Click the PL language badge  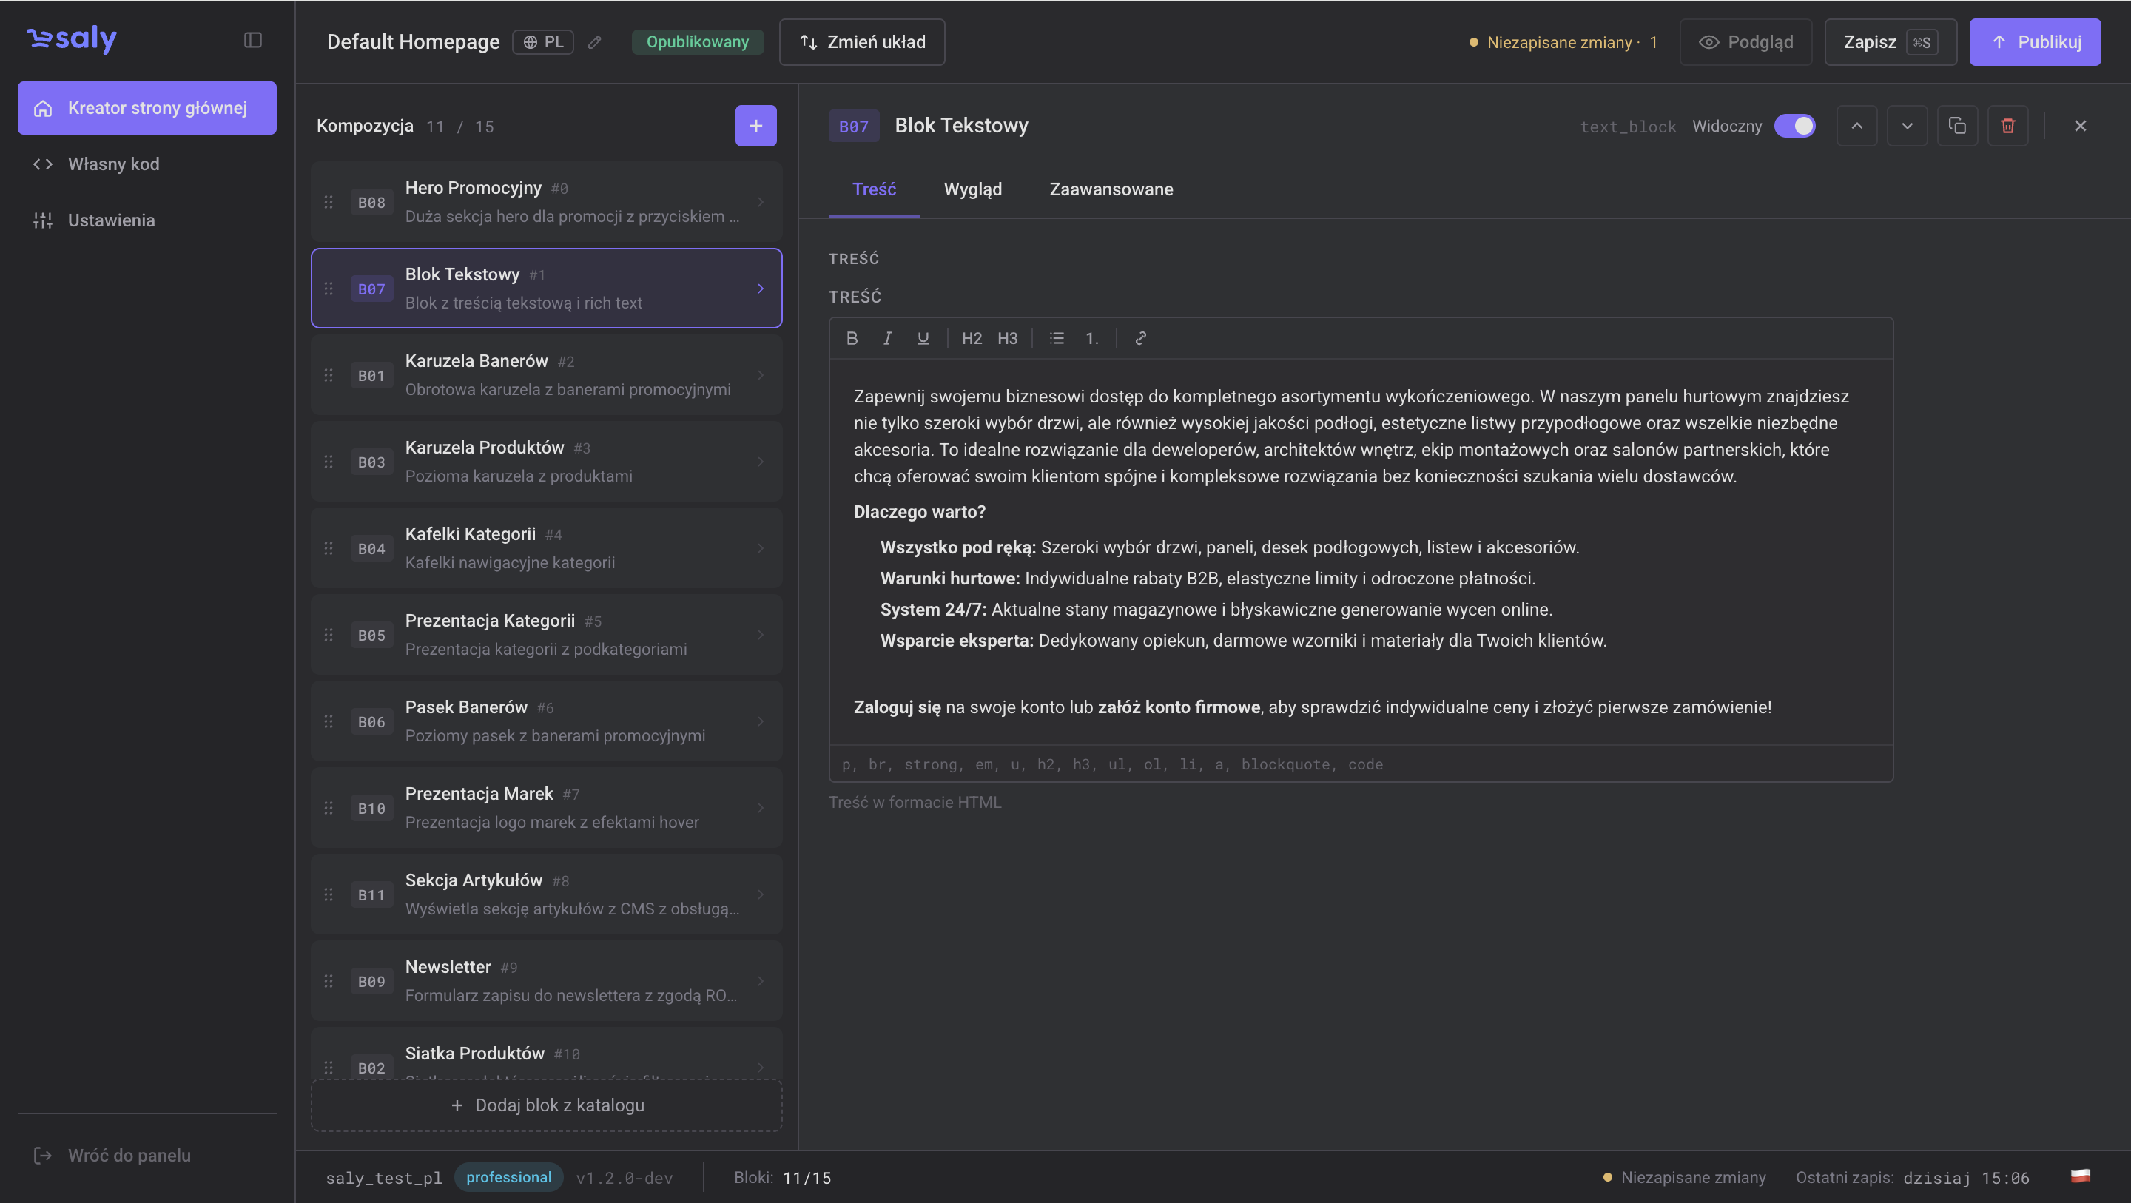544,42
